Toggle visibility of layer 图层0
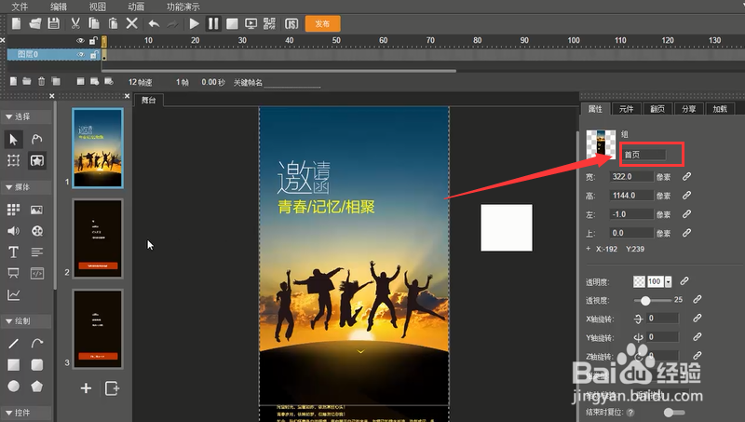The image size is (745, 422). [81, 55]
